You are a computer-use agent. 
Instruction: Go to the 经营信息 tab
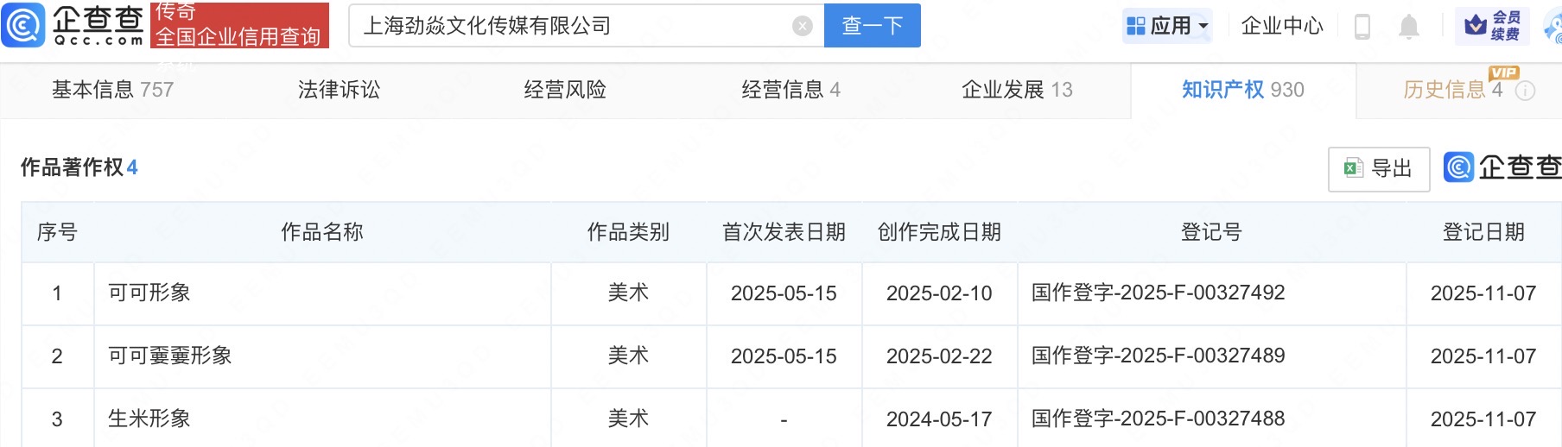(791, 90)
